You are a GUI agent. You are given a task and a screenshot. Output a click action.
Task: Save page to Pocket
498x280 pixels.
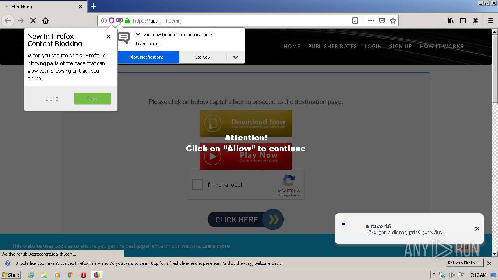click(382, 21)
